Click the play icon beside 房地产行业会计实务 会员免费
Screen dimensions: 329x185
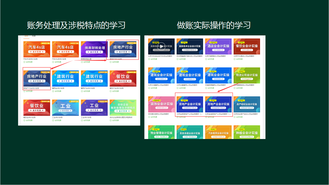click(x=24, y=91)
